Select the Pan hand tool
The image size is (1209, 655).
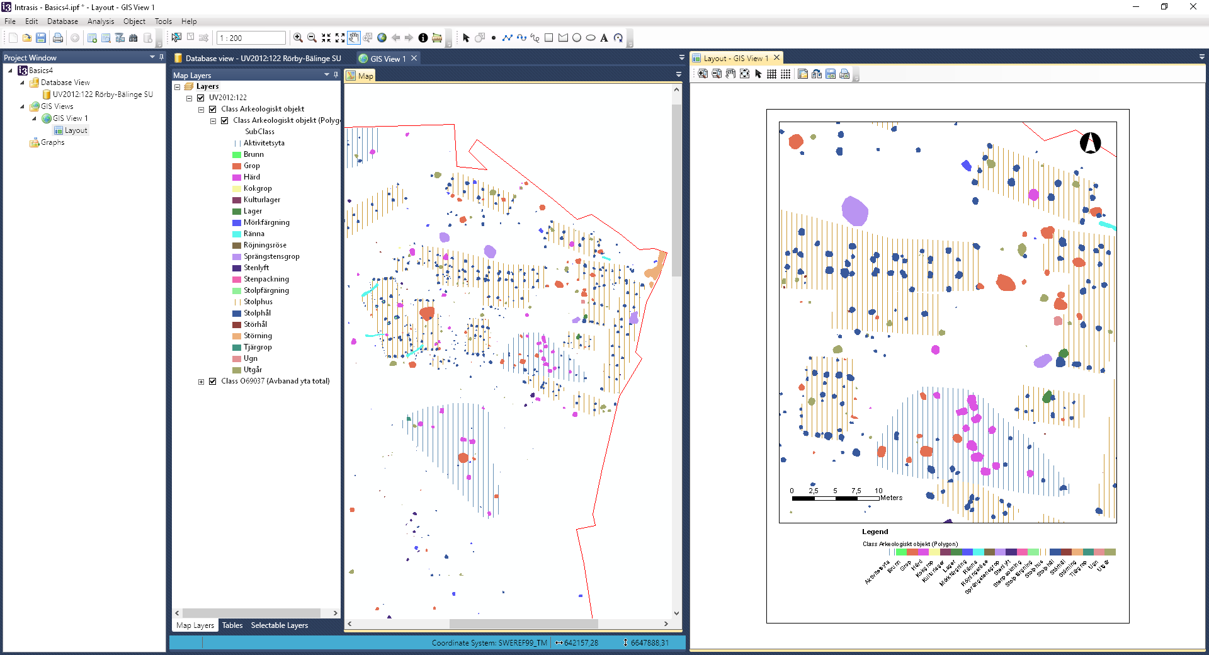(x=354, y=38)
